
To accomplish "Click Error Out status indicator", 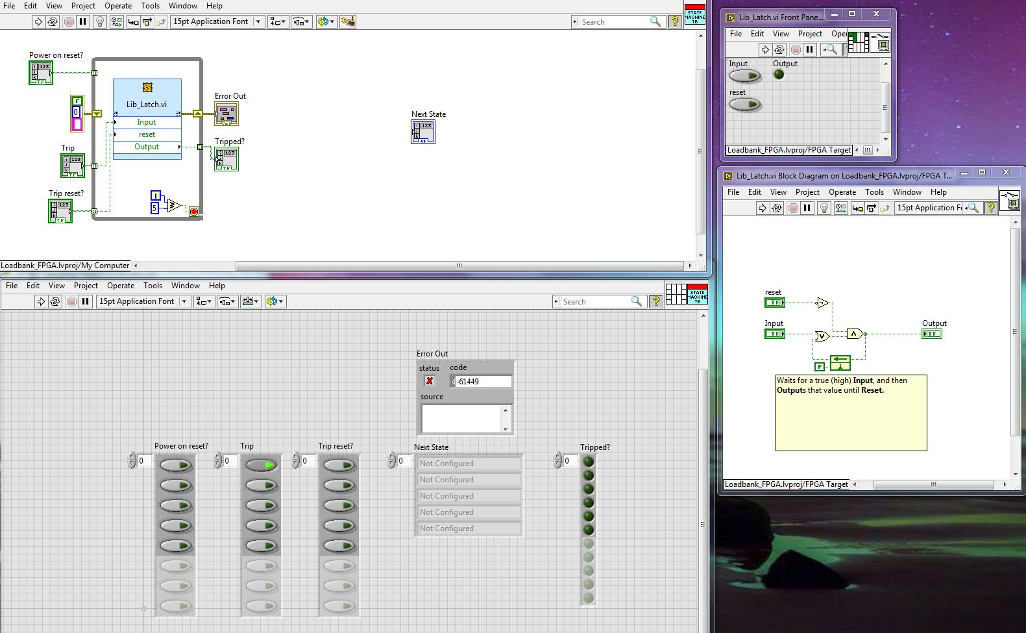I will pyautogui.click(x=429, y=381).
